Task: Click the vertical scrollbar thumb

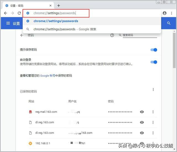Action: (175, 50)
